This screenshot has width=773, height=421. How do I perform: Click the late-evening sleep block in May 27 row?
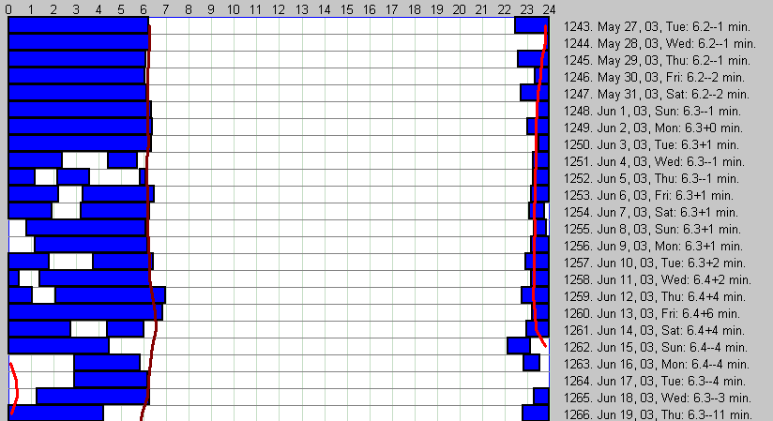tap(530, 25)
